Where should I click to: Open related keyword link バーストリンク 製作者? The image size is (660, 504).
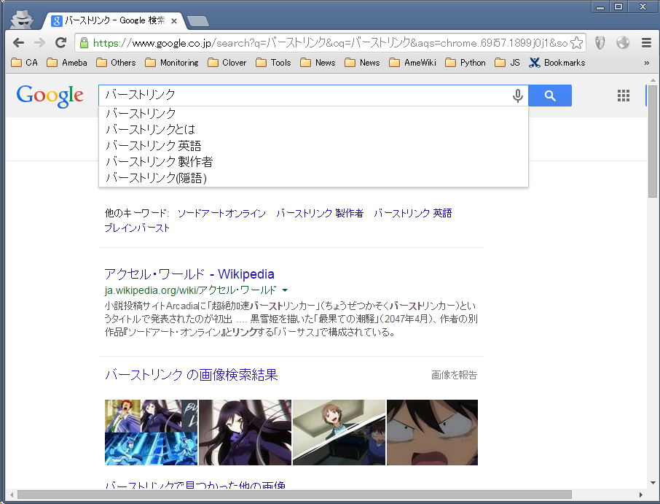point(320,213)
